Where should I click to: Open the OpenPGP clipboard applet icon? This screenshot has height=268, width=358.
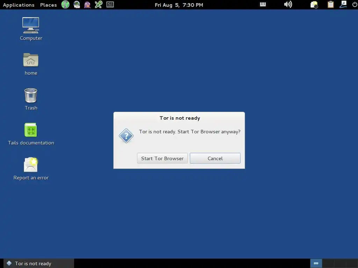tap(331, 5)
